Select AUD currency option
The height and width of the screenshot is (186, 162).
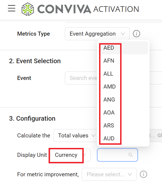(x=109, y=138)
